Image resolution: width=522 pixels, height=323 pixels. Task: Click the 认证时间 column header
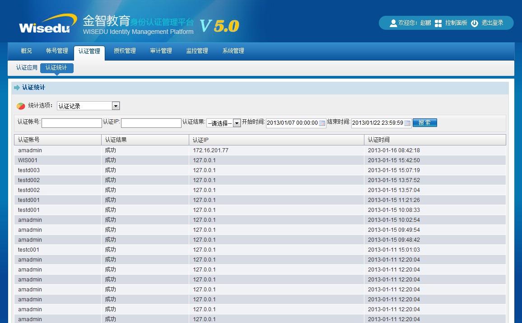click(378, 140)
